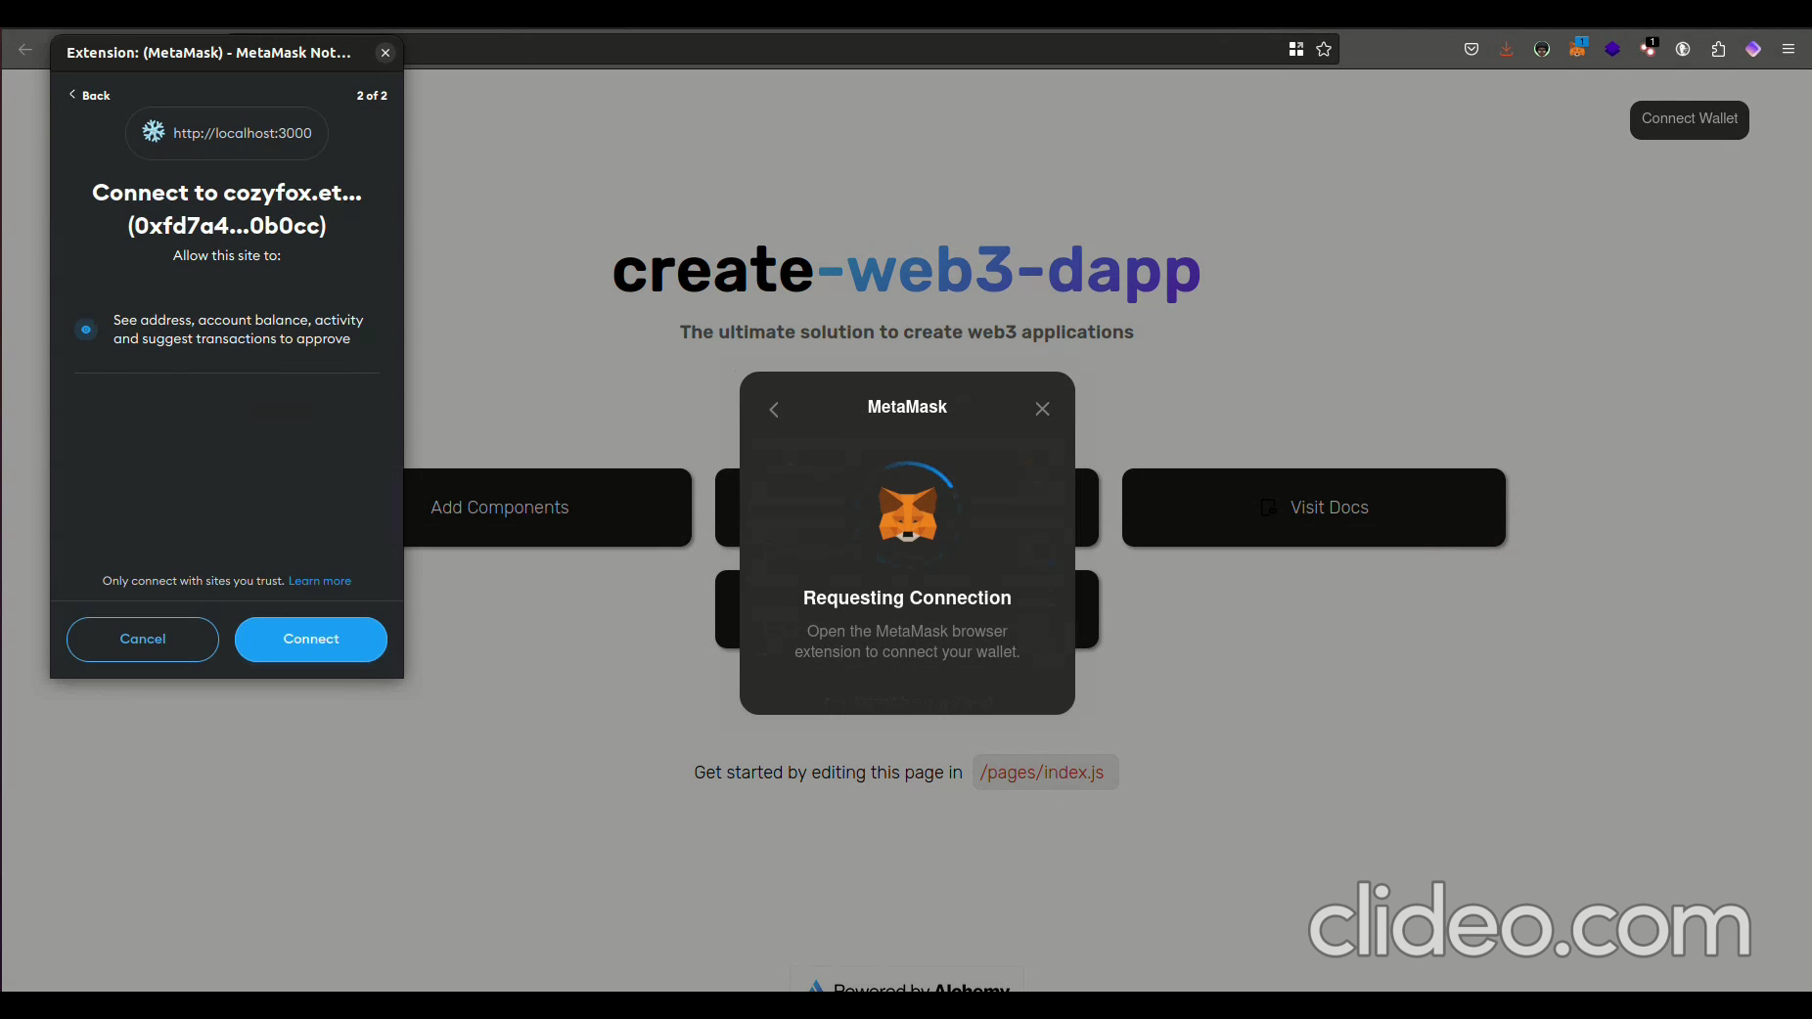Open the dark blue stacked-layers extension
Screen dimensions: 1812x1019
[1612, 49]
